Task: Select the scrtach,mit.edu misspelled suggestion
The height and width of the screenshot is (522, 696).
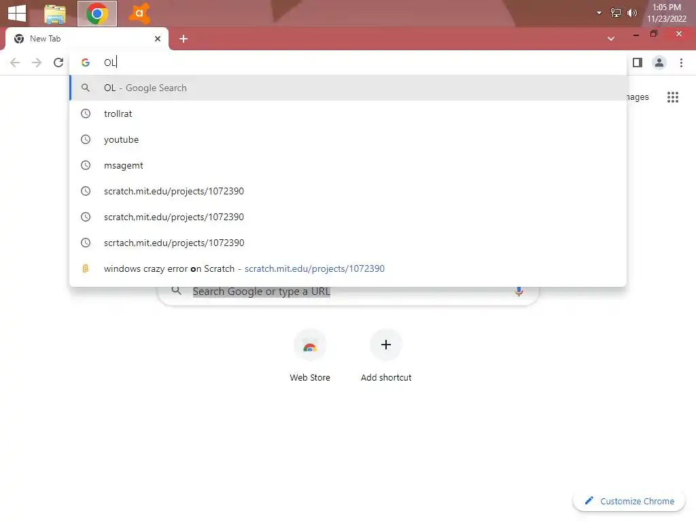Action: point(348,243)
